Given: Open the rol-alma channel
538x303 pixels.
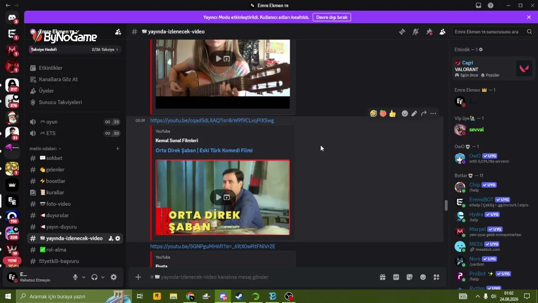Looking at the screenshot, I should point(75,250).
